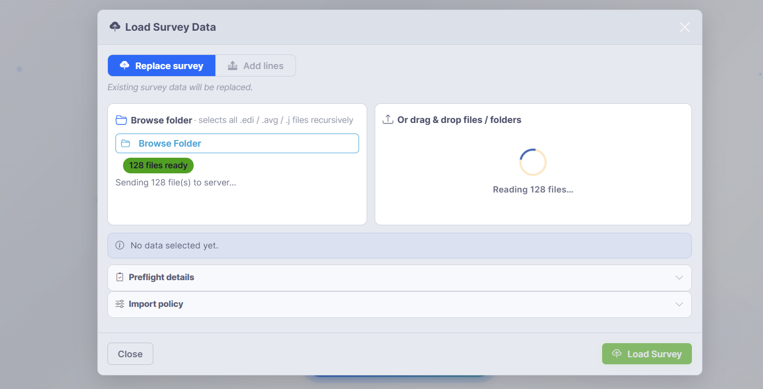Click the folder icon inside Browse Folder button

(x=126, y=144)
